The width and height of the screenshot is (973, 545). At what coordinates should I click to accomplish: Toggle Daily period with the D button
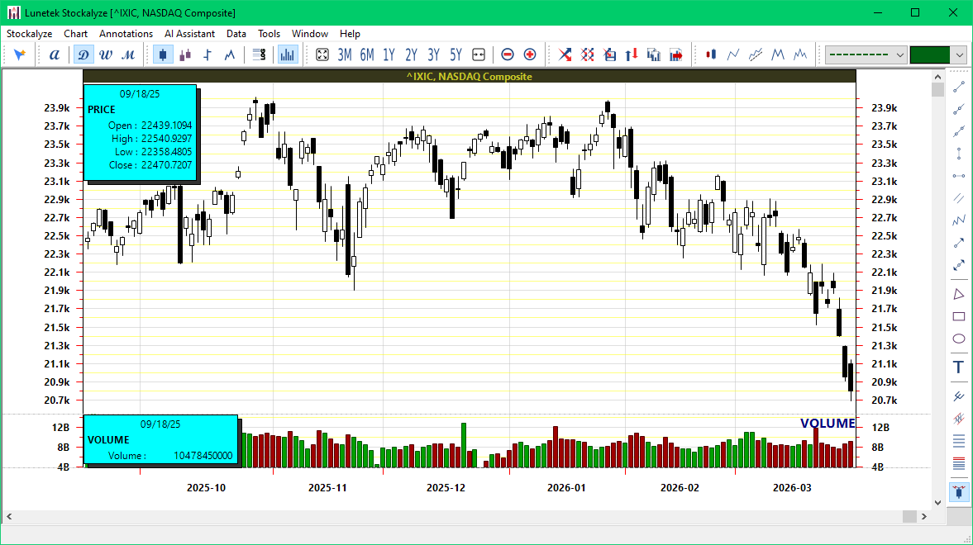point(83,54)
